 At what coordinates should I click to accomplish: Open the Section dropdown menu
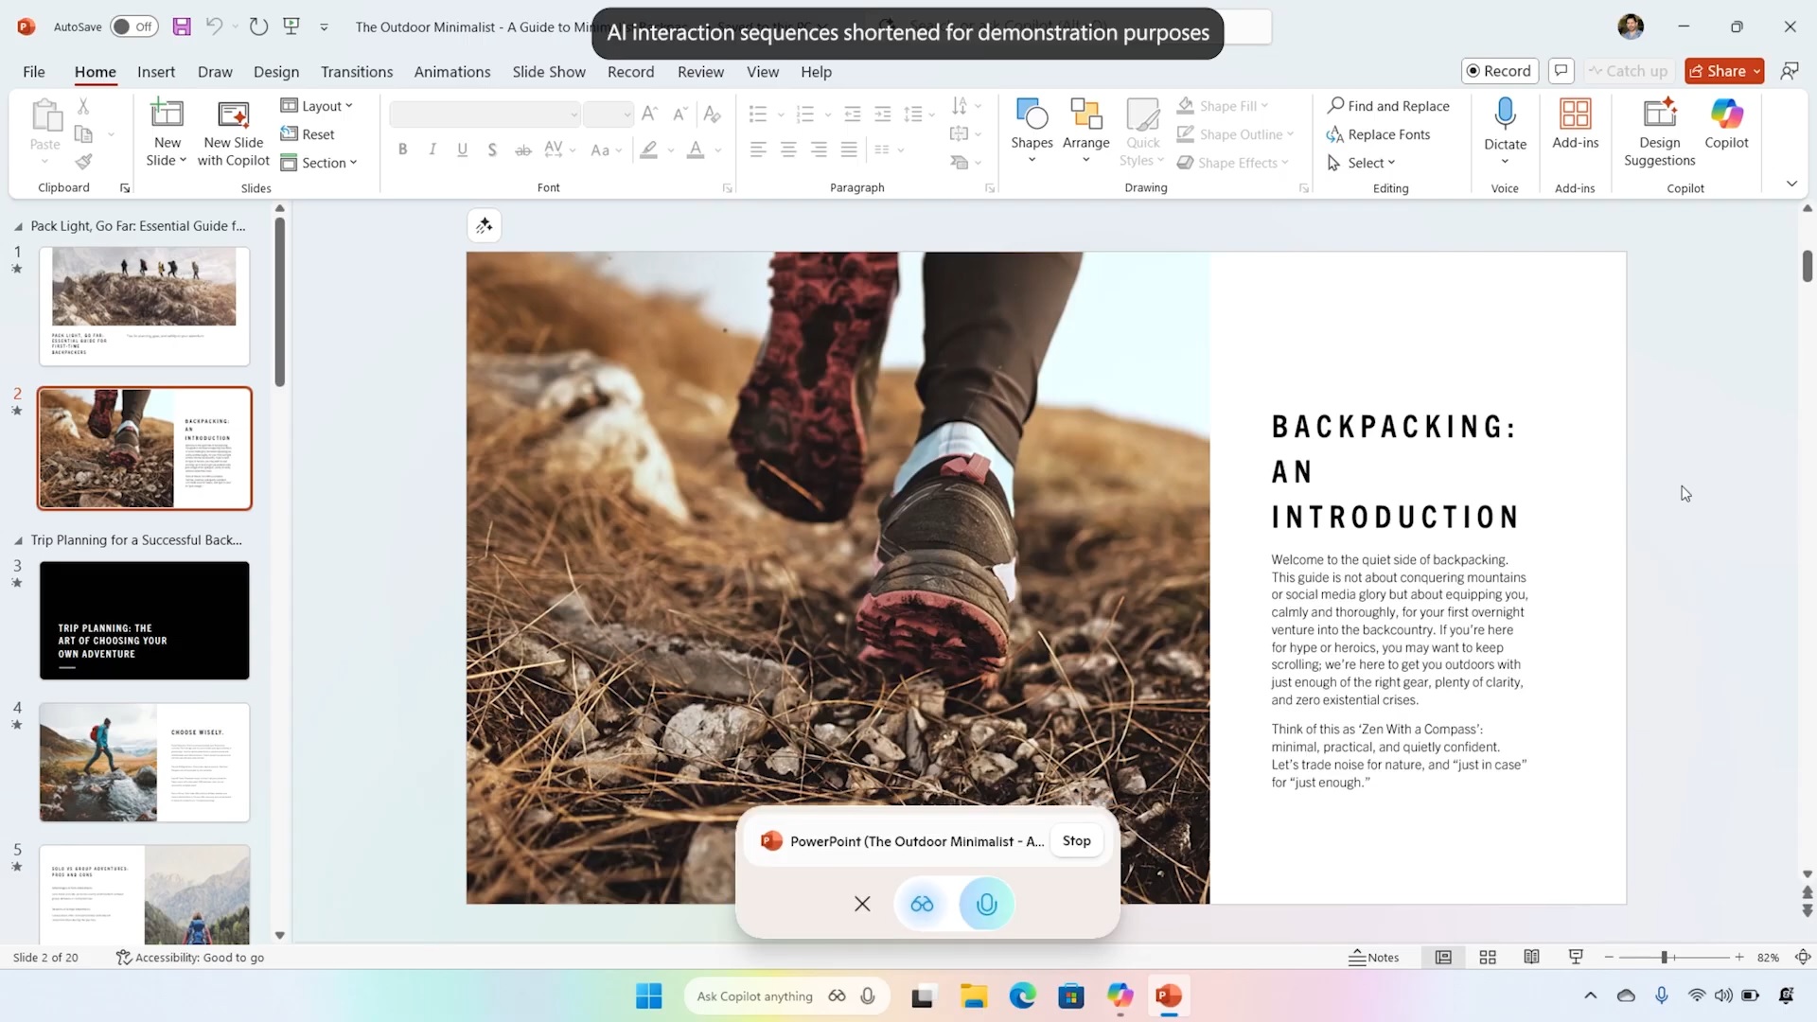319,163
